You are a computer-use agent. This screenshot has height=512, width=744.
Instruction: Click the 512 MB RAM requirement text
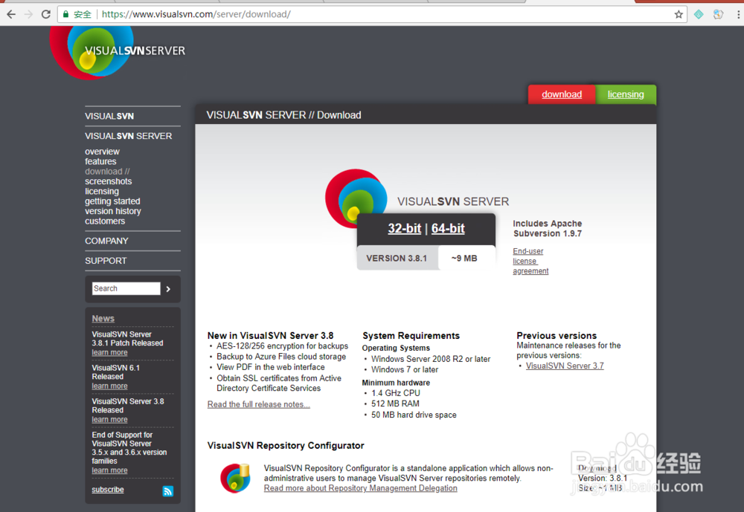[395, 404]
